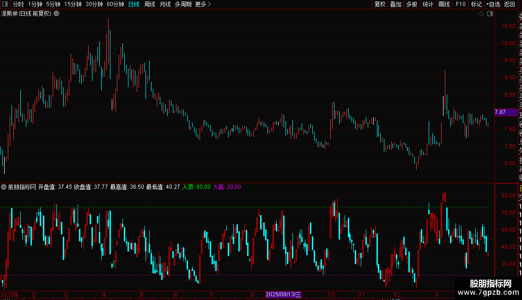Select the 30分钟 period tab
The image size is (522, 300).
pos(94,4)
